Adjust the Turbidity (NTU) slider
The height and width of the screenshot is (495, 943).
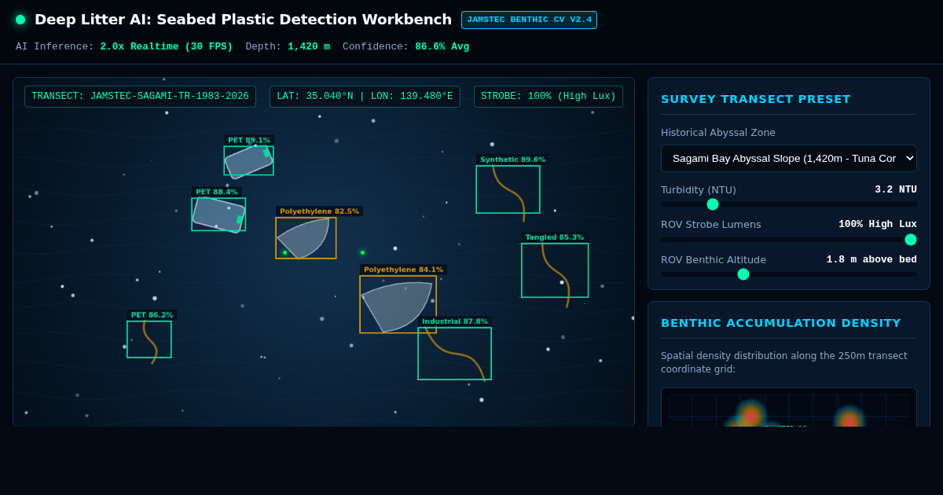point(788,204)
